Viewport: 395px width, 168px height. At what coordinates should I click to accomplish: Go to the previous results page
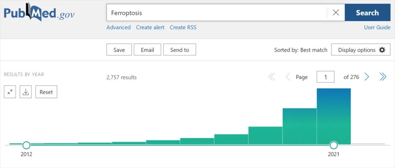coord(288,77)
